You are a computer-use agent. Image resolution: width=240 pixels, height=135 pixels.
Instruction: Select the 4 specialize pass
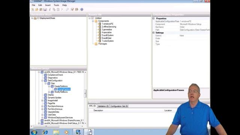[106, 33]
